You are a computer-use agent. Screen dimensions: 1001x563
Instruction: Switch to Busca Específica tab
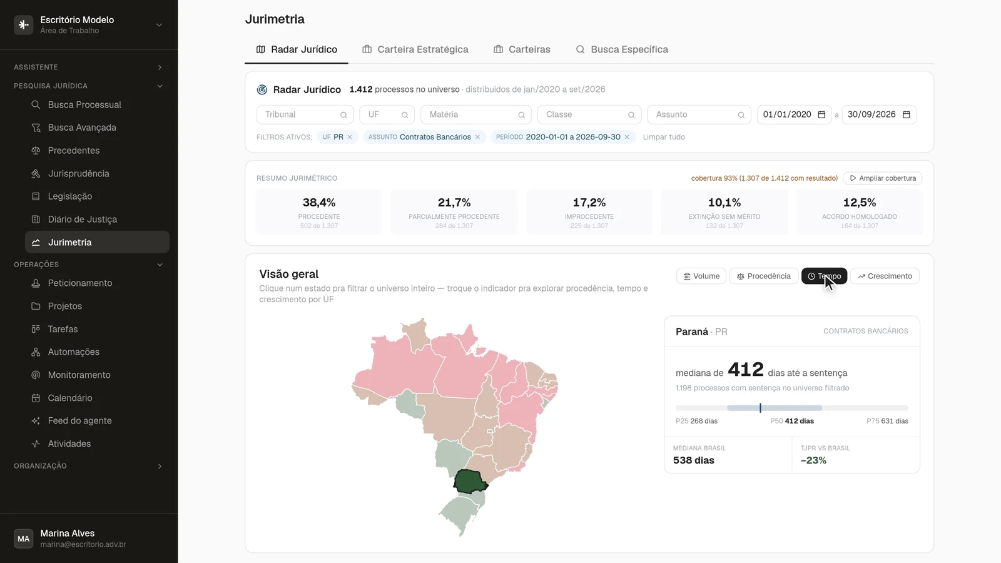(622, 49)
